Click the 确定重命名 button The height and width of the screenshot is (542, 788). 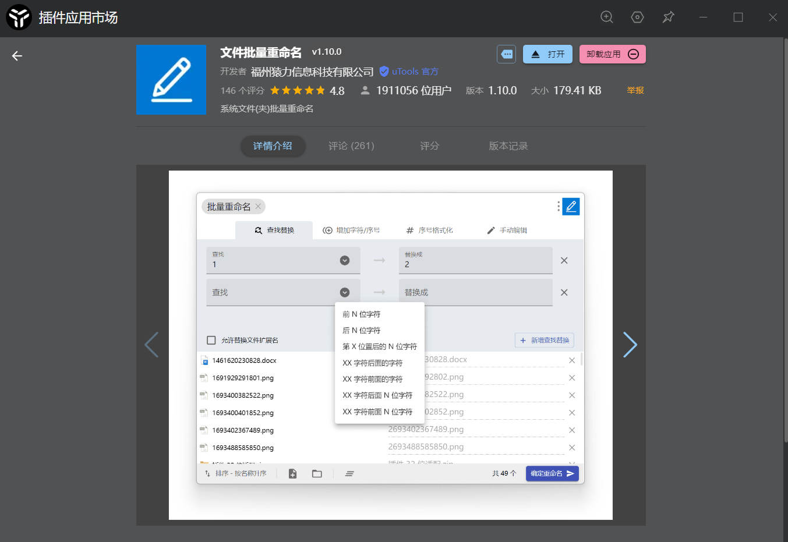coord(552,473)
